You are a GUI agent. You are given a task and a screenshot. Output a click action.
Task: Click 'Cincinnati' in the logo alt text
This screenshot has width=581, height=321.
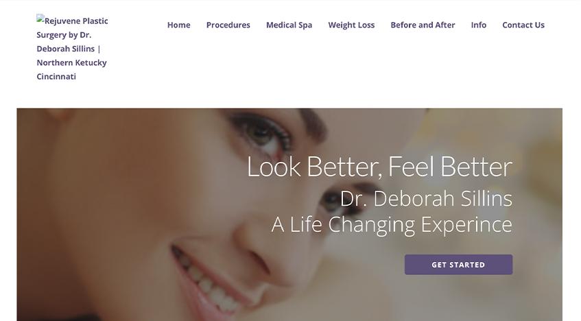click(56, 76)
